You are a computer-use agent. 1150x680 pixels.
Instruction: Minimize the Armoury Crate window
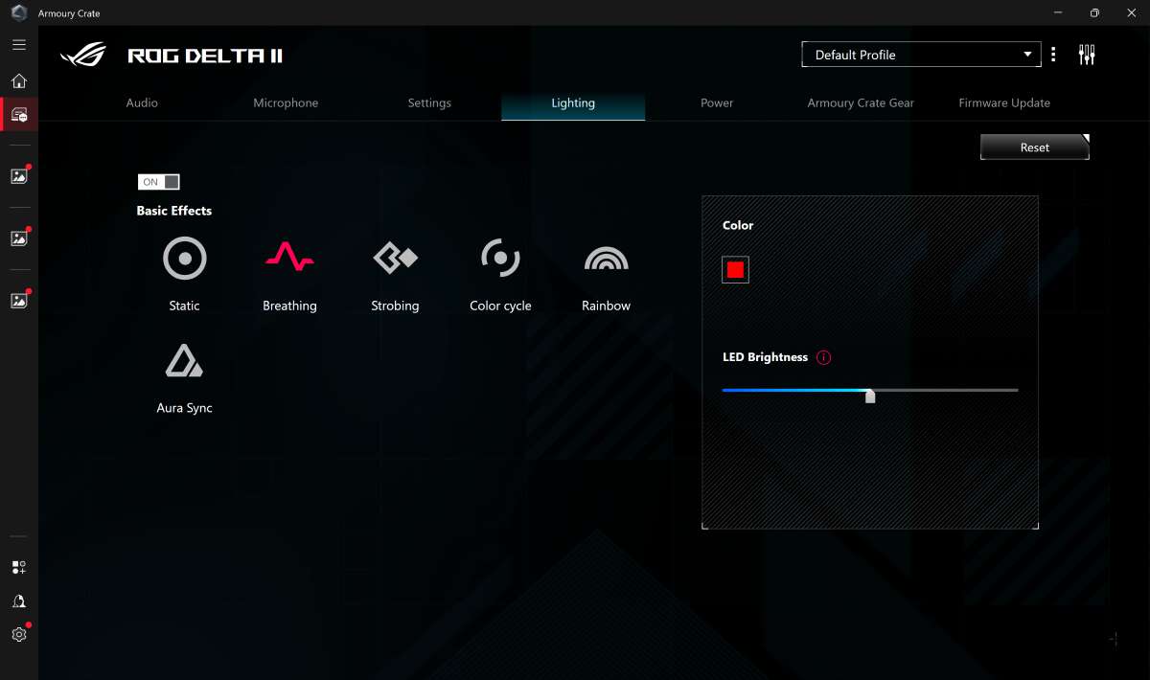click(x=1059, y=13)
